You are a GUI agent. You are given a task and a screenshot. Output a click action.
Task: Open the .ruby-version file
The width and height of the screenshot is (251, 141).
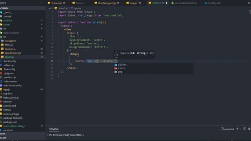10,81
